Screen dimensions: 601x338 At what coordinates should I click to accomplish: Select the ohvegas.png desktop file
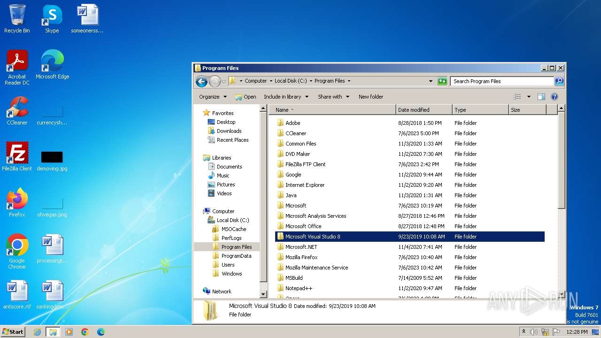pyautogui.click(x=52, y=207)
